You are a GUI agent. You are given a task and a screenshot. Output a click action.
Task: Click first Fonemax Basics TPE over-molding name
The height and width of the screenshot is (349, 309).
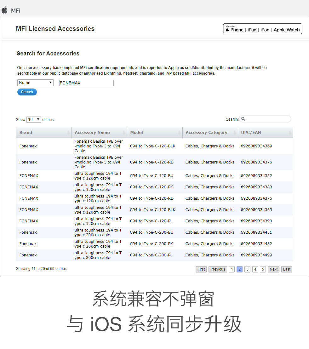99,146
